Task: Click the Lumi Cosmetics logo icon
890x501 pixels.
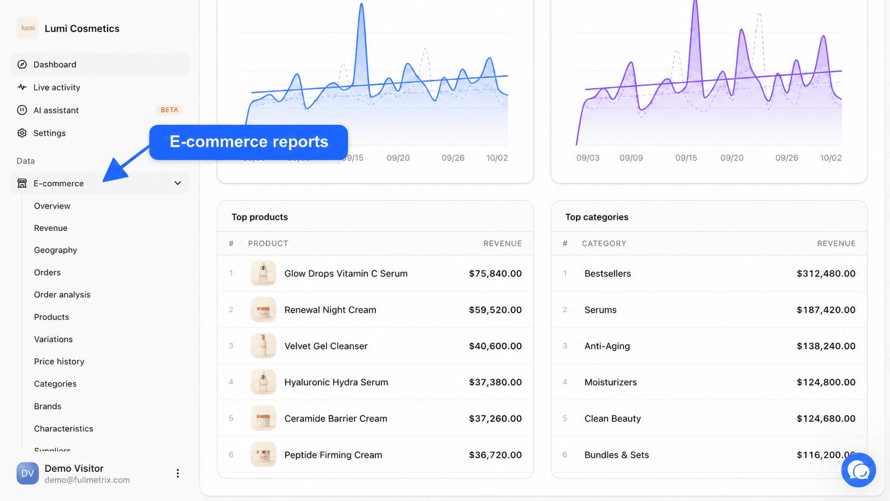Action: pyautogui.click(x=28, y=28)
